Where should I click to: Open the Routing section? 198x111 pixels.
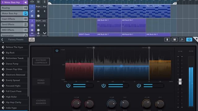coord(14,8)
